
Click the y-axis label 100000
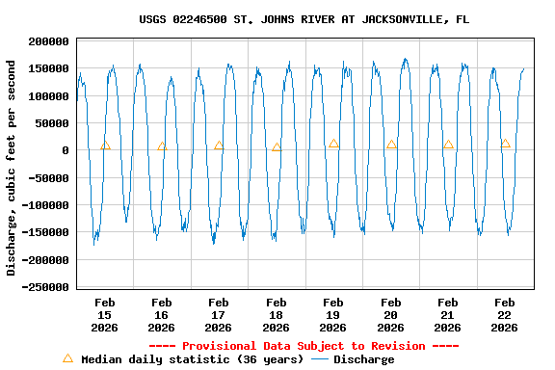click(x=48, y=96)
